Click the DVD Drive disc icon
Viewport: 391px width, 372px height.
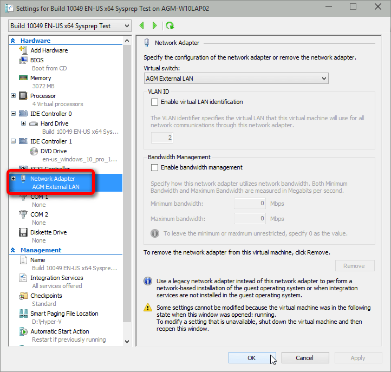click(34, 151)
